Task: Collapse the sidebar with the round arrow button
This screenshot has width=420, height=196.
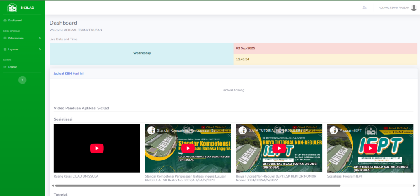Action: tap(22, 80)
